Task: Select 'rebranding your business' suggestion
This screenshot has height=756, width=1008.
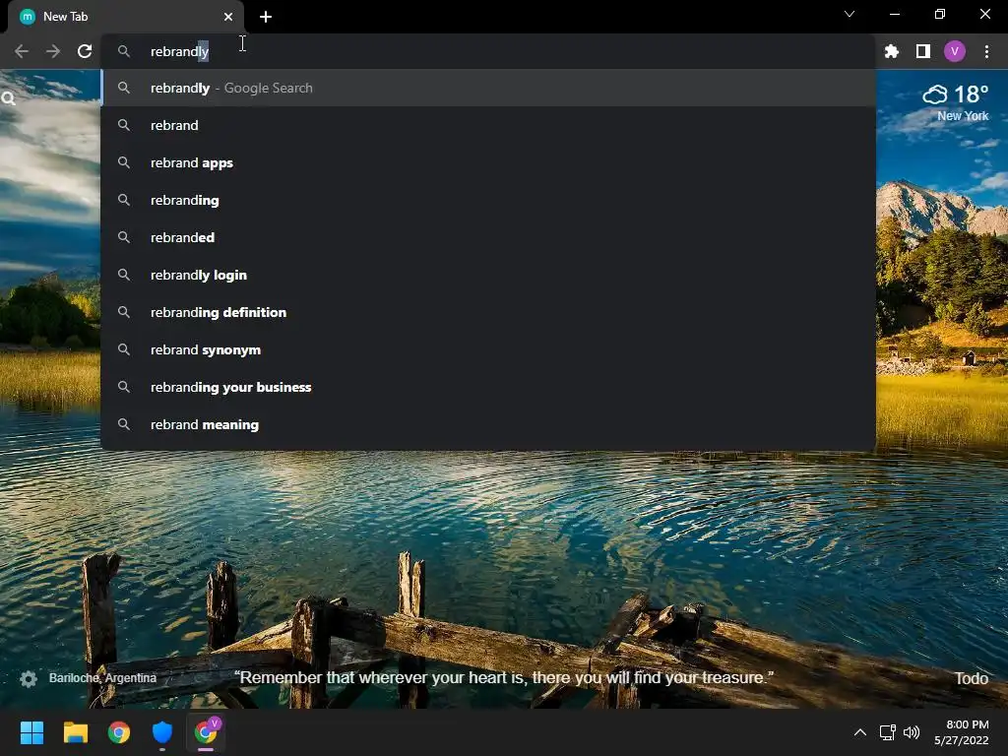Action: click(x=488, y=387)
